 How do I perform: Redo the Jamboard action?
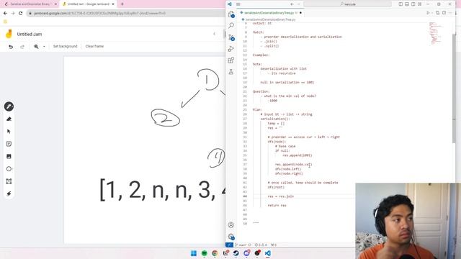click(x=22, y=46)
